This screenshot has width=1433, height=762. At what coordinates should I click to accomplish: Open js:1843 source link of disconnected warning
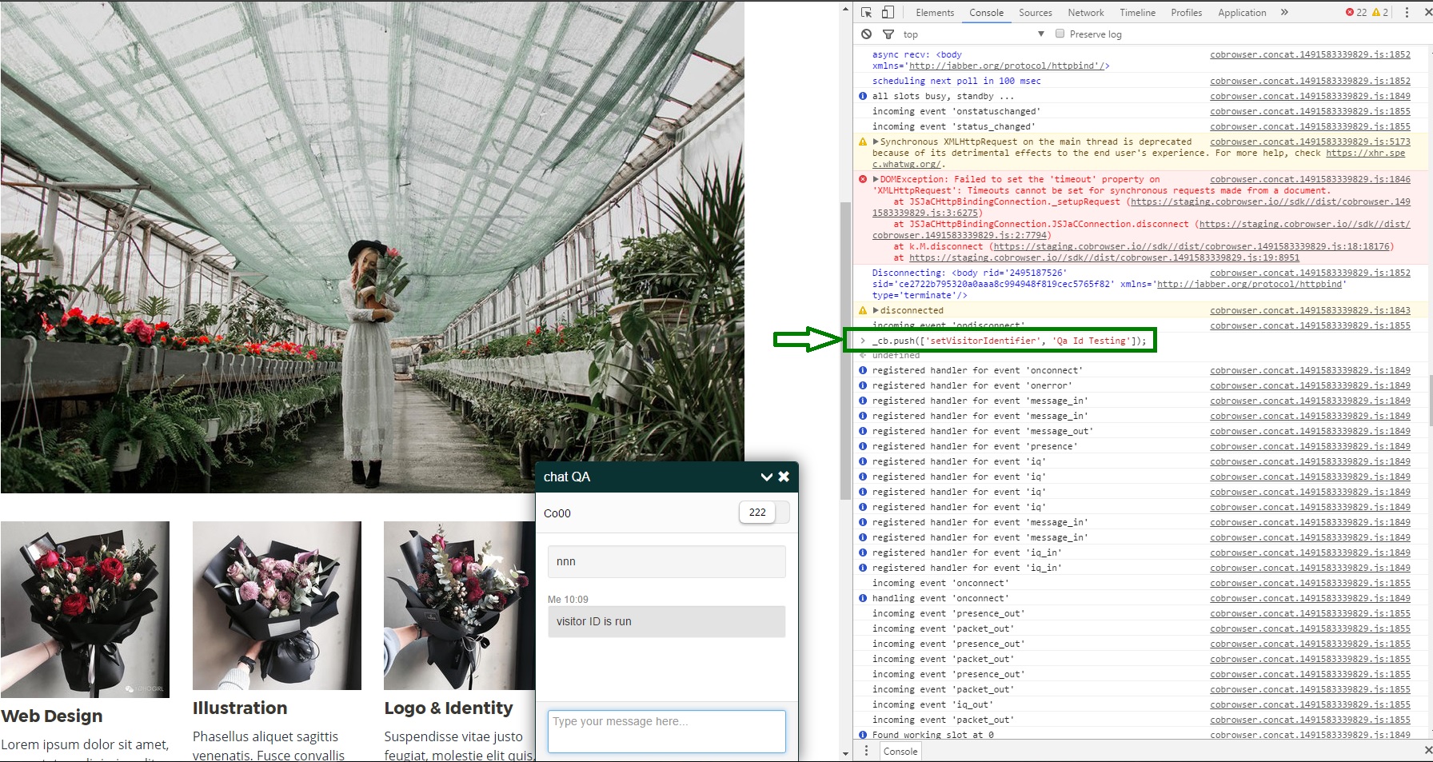[x=1310, y=310]
